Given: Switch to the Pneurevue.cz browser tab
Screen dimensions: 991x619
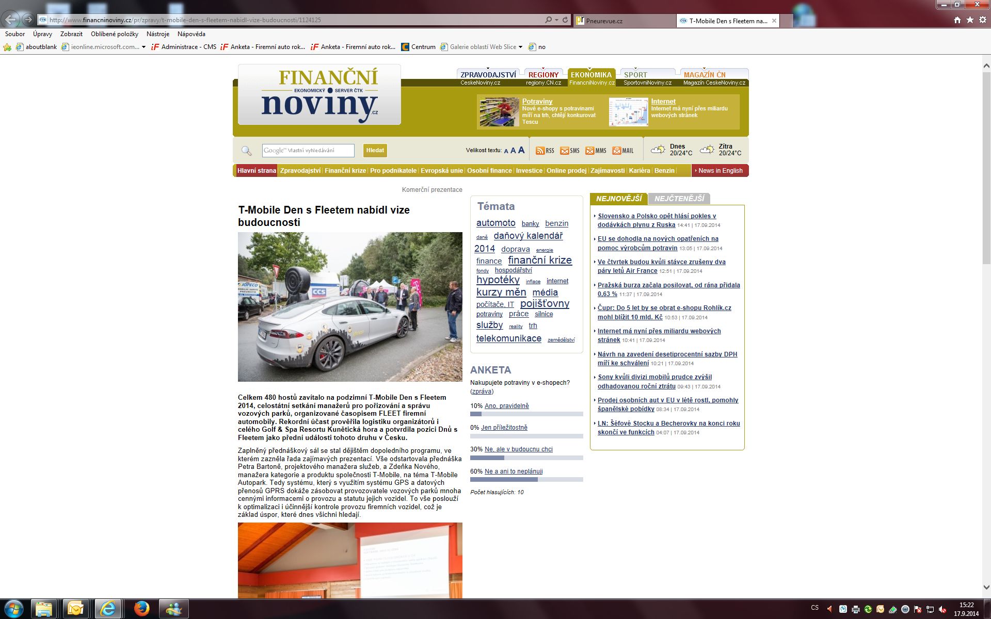Looking at the screenshot, I should coord(625,21).
